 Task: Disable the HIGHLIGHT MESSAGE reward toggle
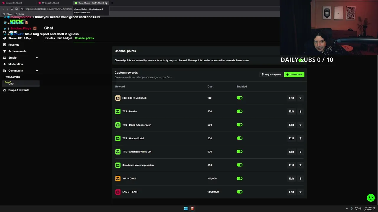[x=239, y=98]
